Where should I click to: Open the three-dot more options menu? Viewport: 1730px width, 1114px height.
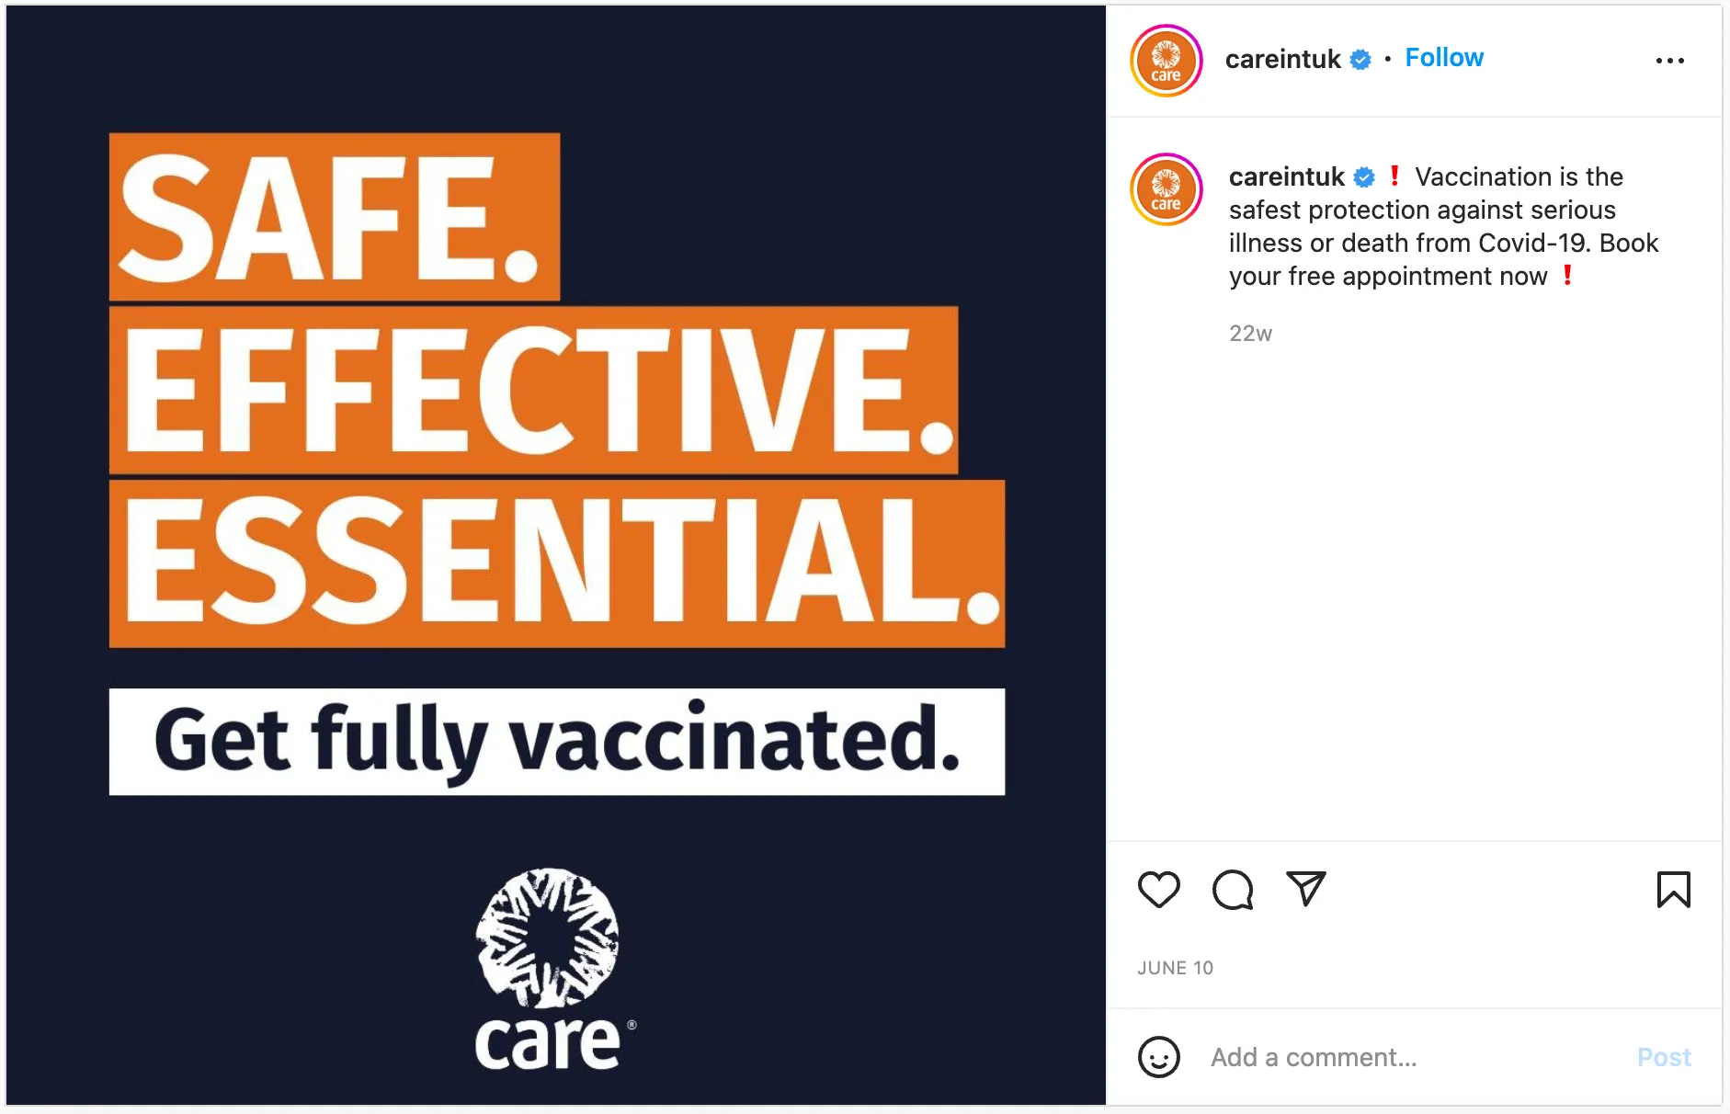point(1669,61)
